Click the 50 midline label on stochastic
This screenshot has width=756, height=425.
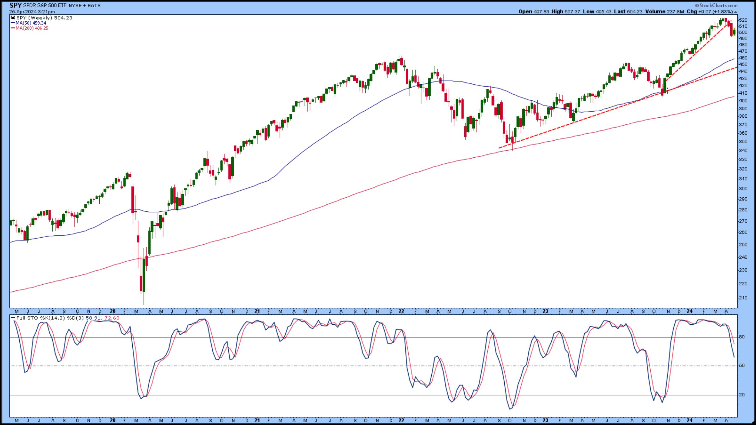tap(742, 365)
